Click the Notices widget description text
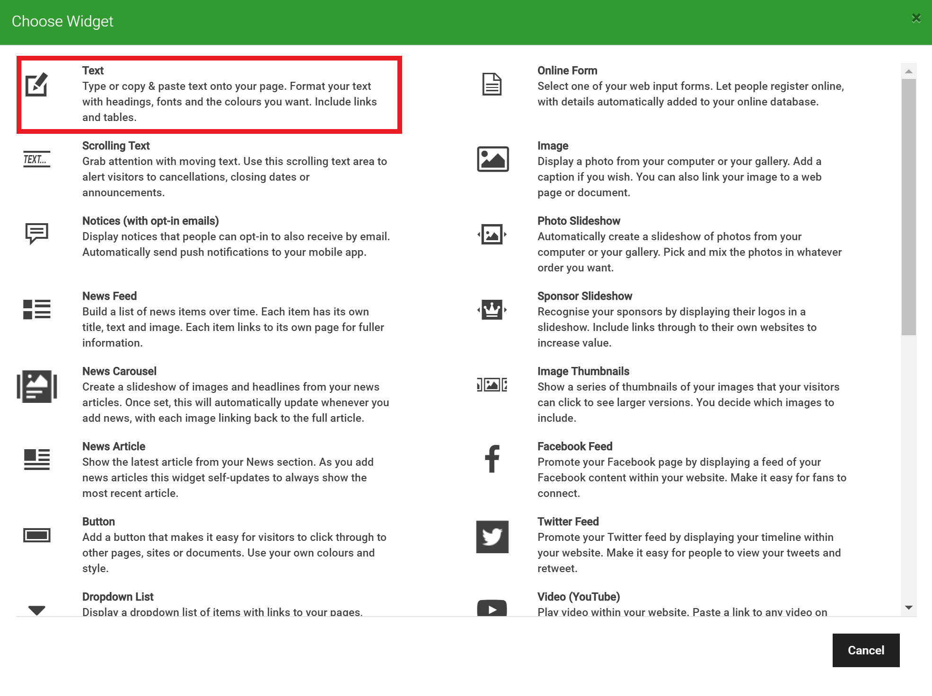This screenshot has height=696, width=932. pos(236,244)
